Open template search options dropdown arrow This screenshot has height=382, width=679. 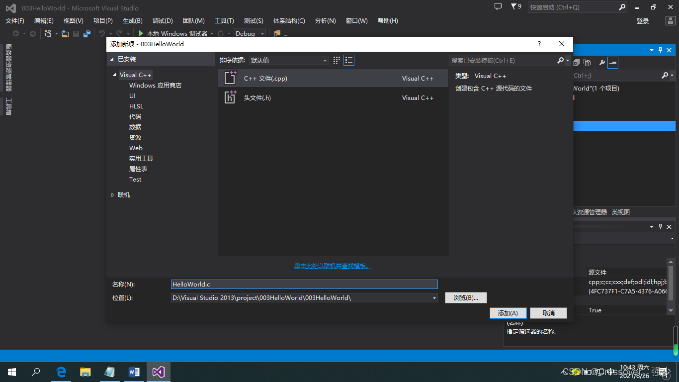click(567, 61)
